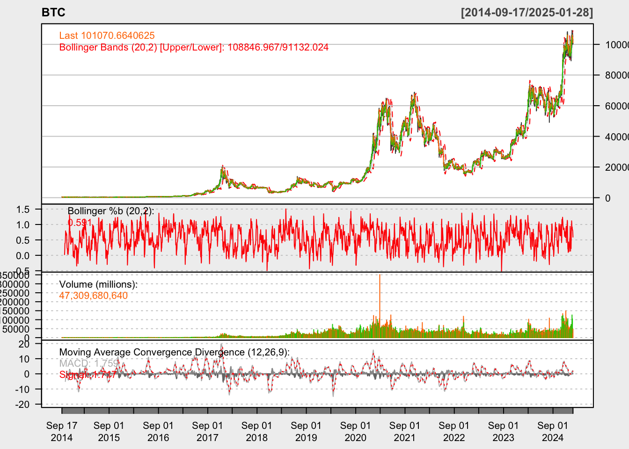Click the Sep 01 2018 x-axis label
Viewport: 629px width, 449px height.
[x=257, y=432]
